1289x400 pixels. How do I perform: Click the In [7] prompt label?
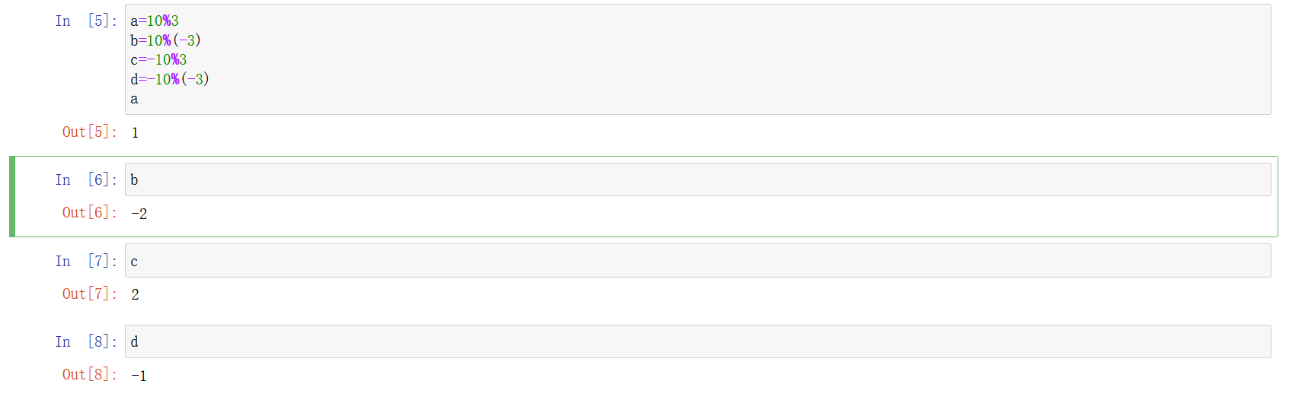coord(85,262)
